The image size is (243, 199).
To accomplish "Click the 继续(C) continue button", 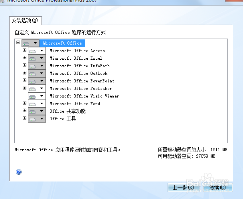I will pyautogui.click(x=217, y=187).
